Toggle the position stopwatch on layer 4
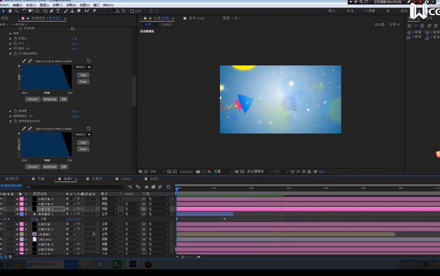Screen dimensions: 440x276 click(x=32, y=219)
